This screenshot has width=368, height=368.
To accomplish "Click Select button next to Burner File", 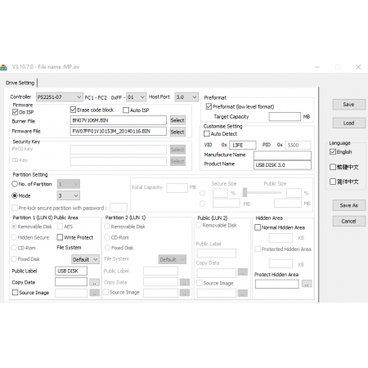I will point(177,120).
